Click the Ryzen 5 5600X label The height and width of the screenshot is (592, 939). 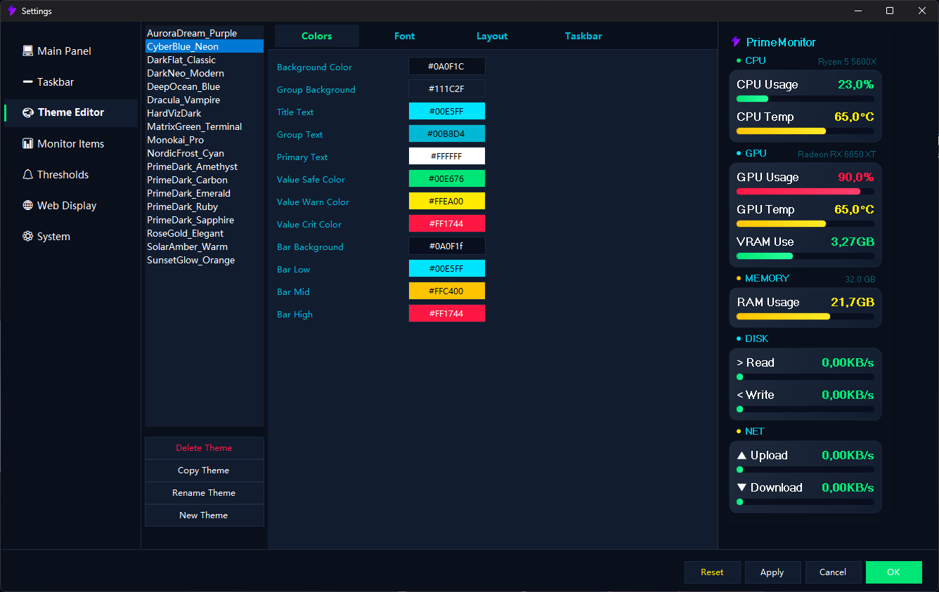(847, 62)
